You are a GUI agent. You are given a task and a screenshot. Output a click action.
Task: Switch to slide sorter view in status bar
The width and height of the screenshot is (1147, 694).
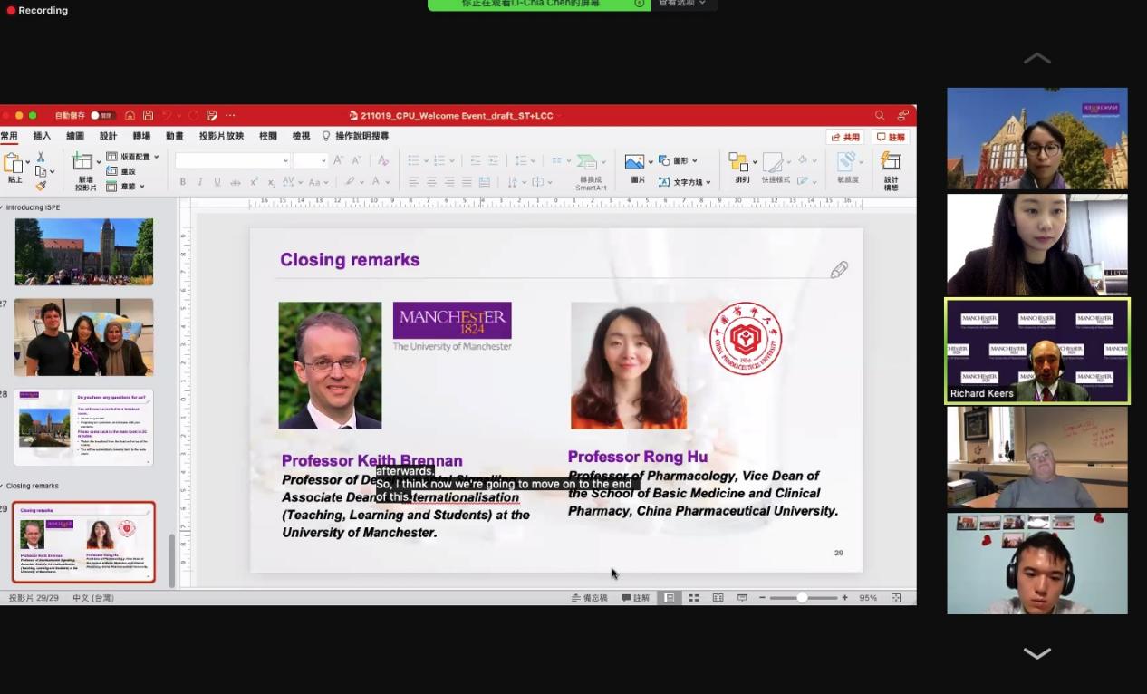[x=694, y=598]
